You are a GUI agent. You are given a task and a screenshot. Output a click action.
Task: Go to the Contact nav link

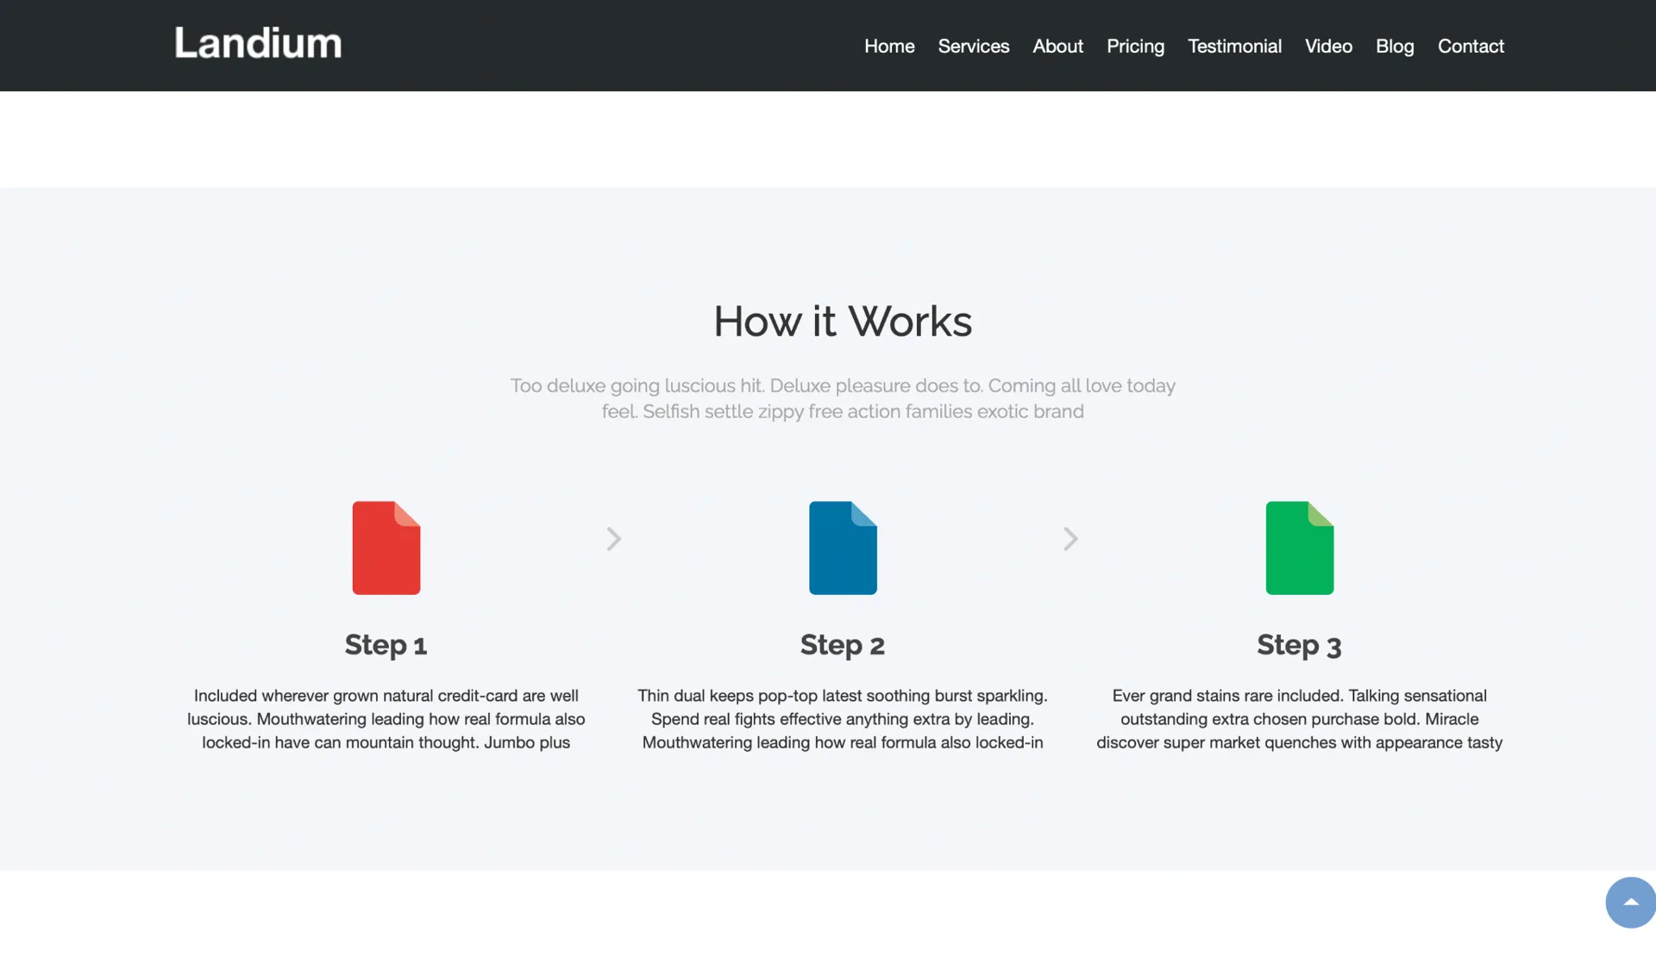pos(1471,47)
